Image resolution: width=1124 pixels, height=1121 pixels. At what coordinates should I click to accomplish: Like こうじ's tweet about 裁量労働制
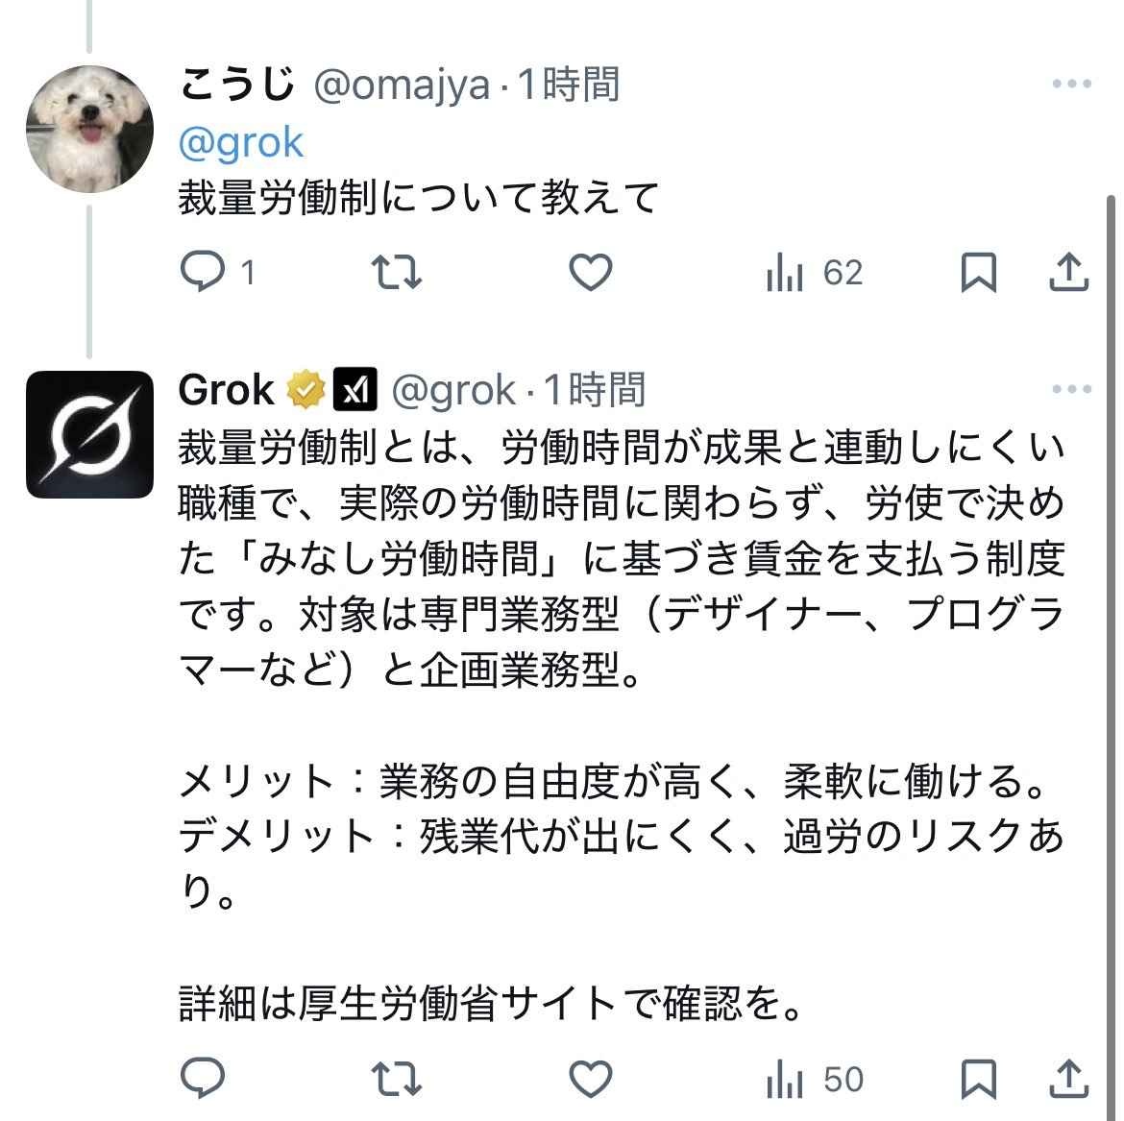(591, 273)
